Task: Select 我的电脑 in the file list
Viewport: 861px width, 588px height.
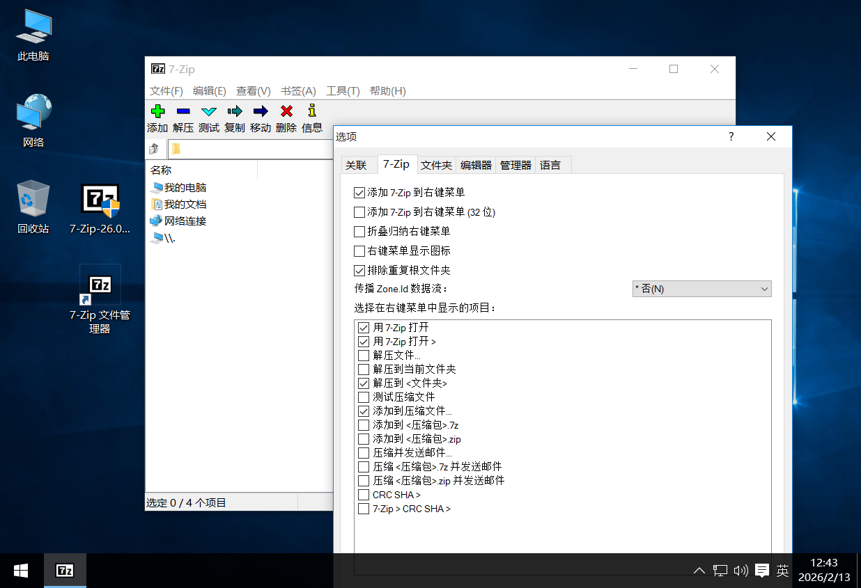Action: [185, 188]
